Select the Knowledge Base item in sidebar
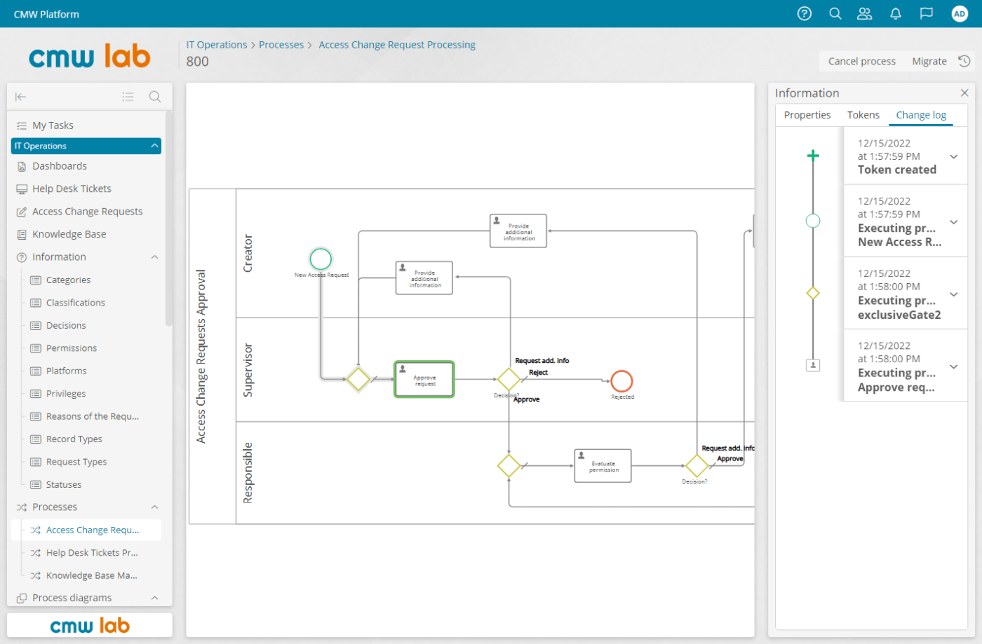The width and height of the screenshot is (982, 644). [69, 233]
